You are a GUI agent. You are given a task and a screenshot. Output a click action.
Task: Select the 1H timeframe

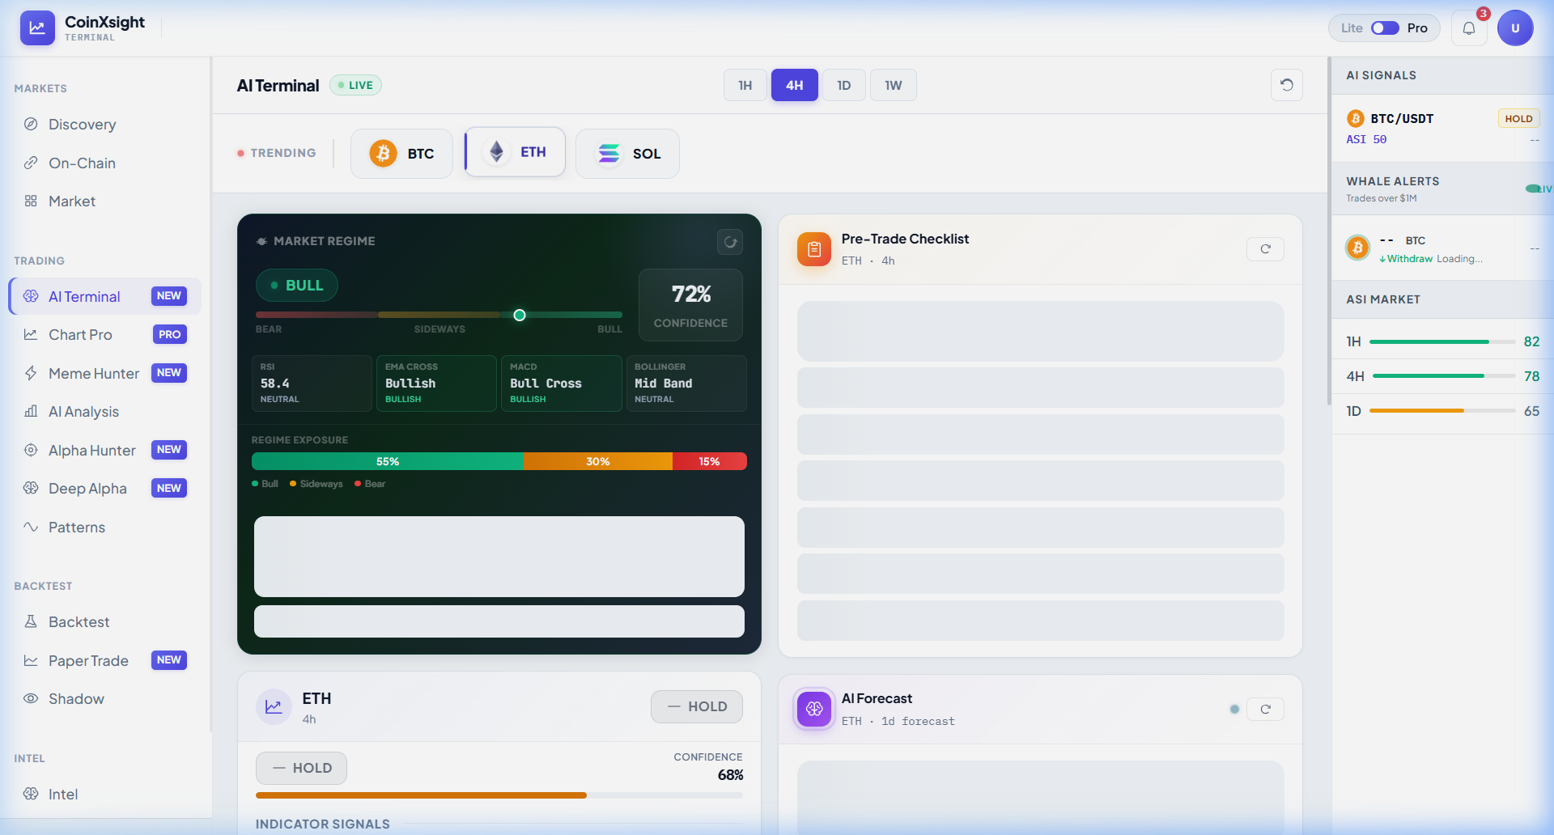pos(745,85)
